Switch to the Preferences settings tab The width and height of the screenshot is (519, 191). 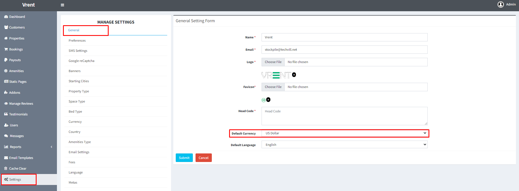point(77,41)
